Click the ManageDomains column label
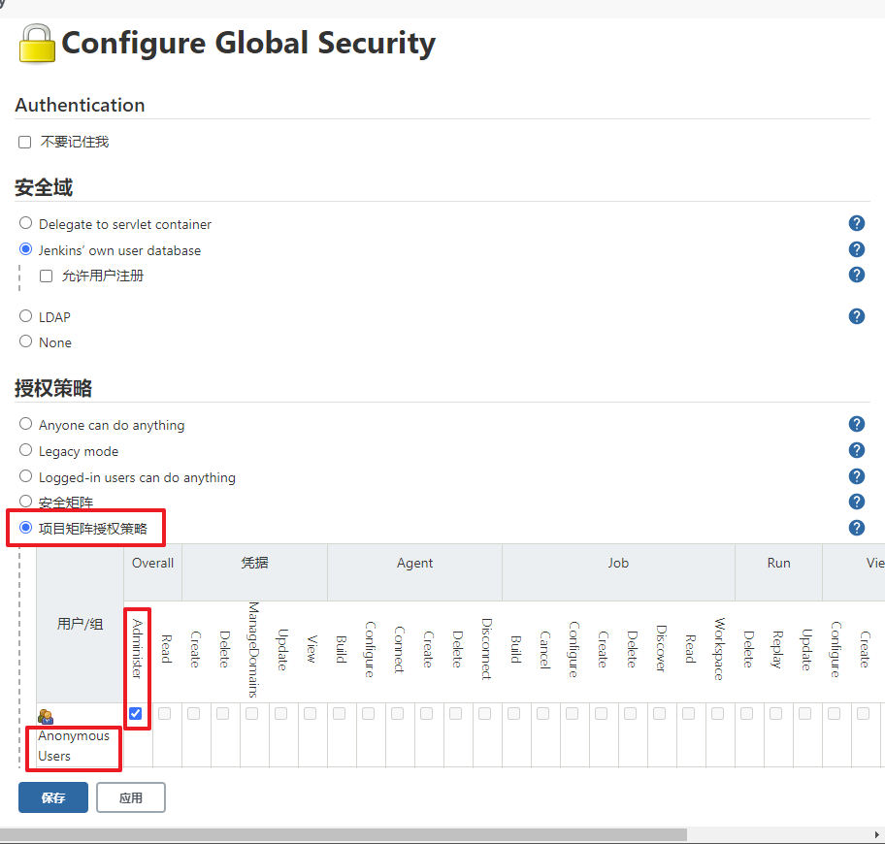The width and height of the screenshot is (885, 844). 253,650
